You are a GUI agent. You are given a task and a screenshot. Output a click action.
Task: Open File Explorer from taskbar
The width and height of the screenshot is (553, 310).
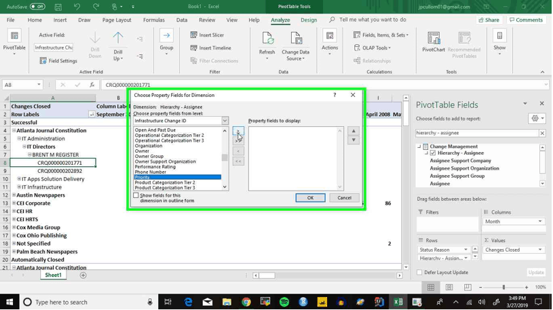coord(227,302)
